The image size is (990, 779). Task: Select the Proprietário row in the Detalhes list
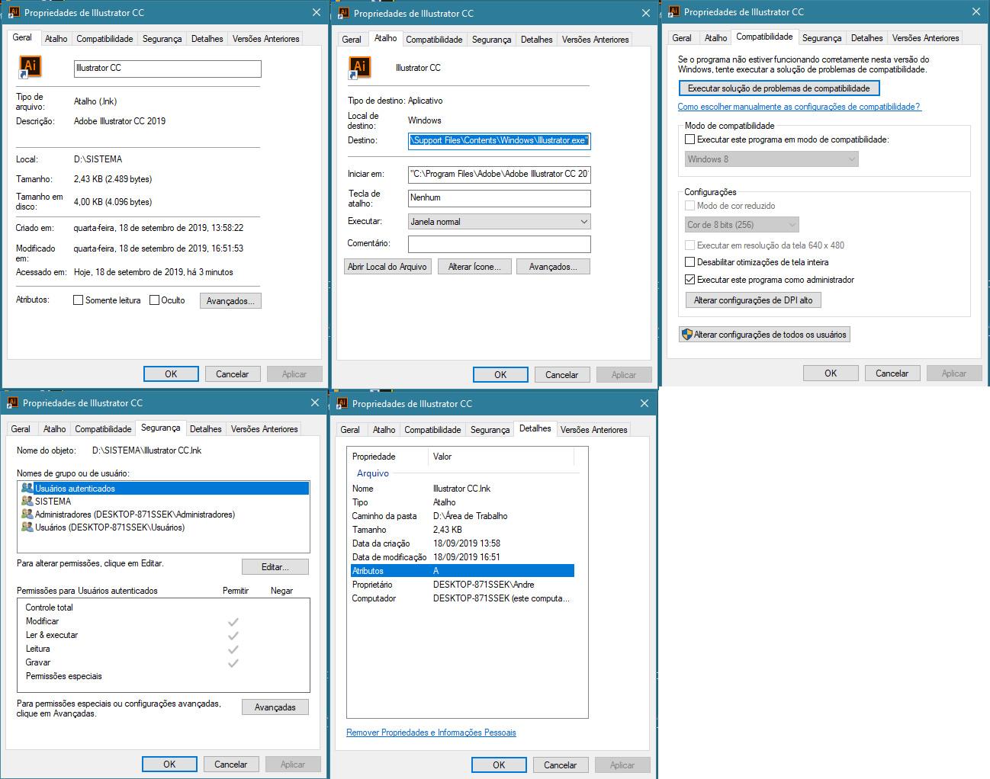pos(462,585)
